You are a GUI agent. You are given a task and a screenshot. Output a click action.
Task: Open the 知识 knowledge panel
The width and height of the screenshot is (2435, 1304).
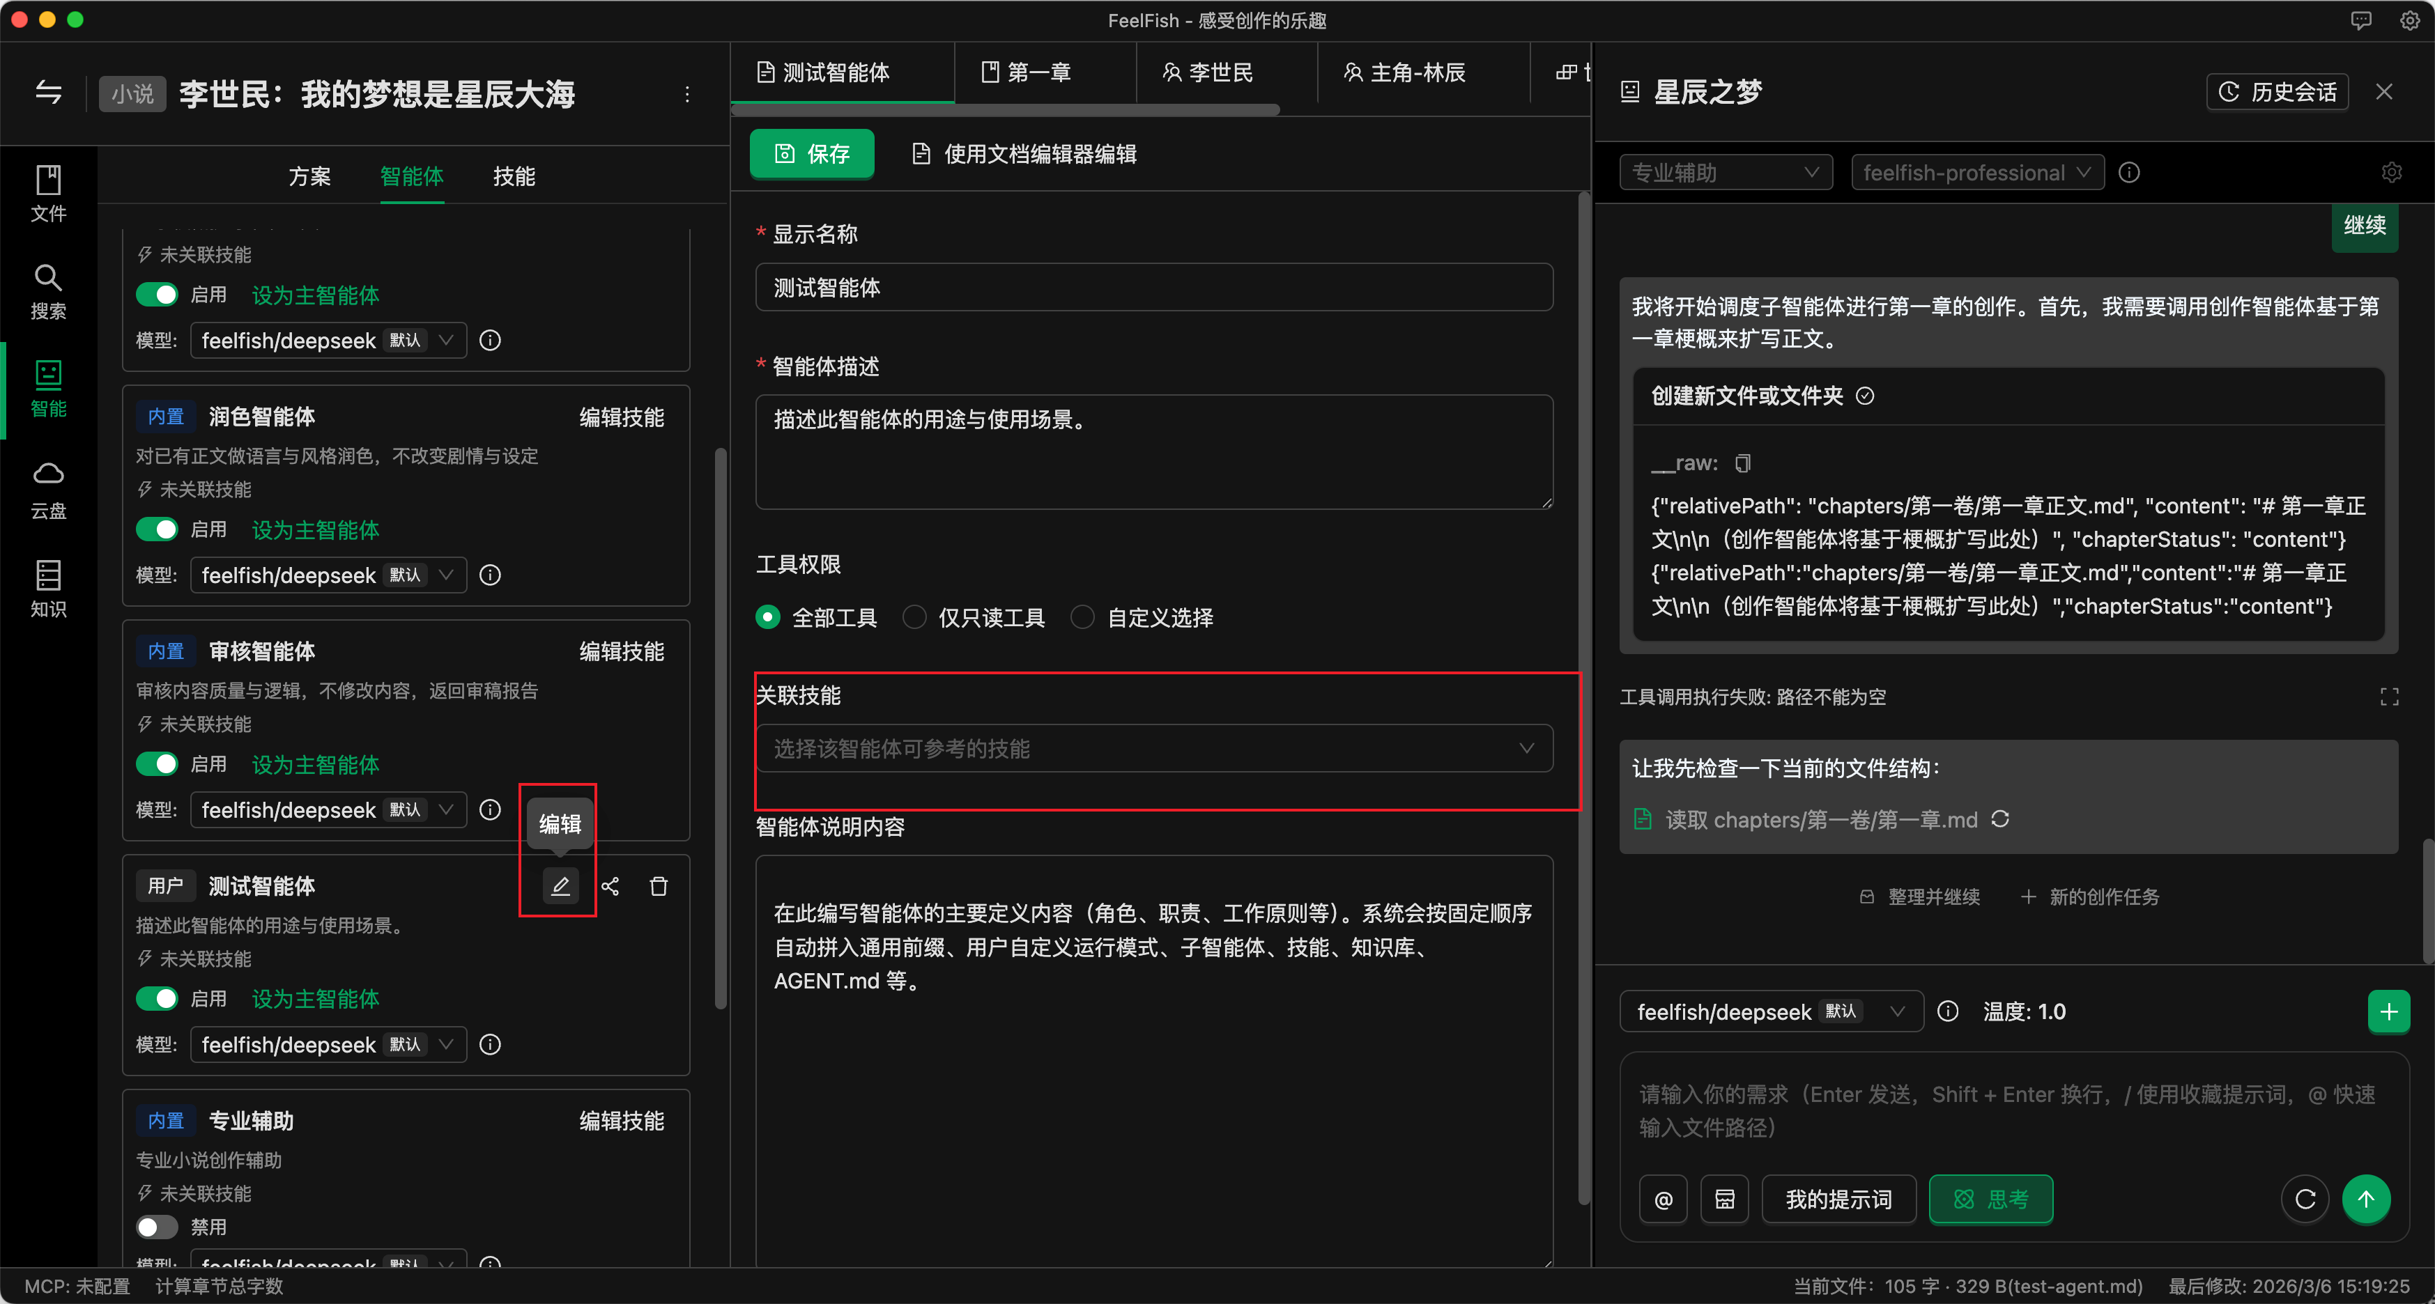coord(47,588)
